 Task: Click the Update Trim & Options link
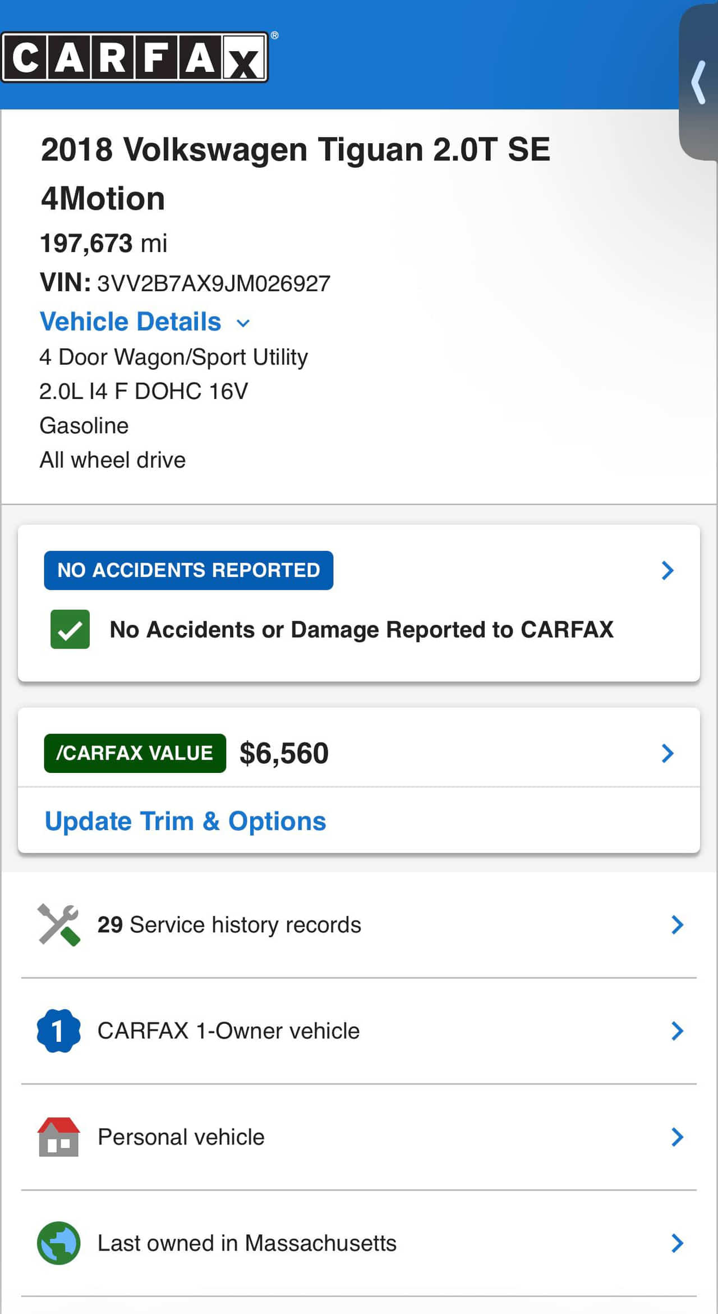tap(185, 821)
